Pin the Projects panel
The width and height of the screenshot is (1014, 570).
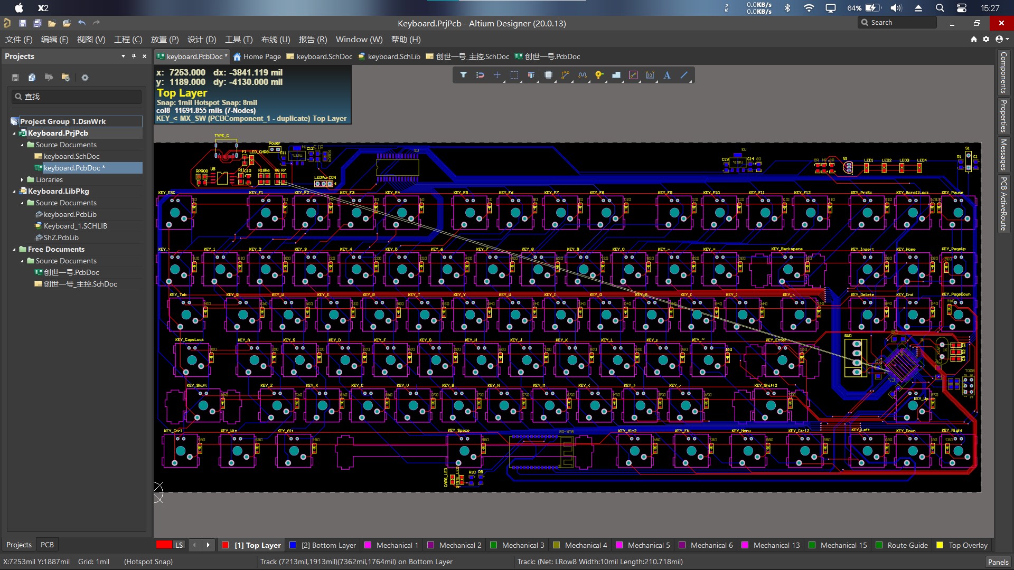click(134, 56)
